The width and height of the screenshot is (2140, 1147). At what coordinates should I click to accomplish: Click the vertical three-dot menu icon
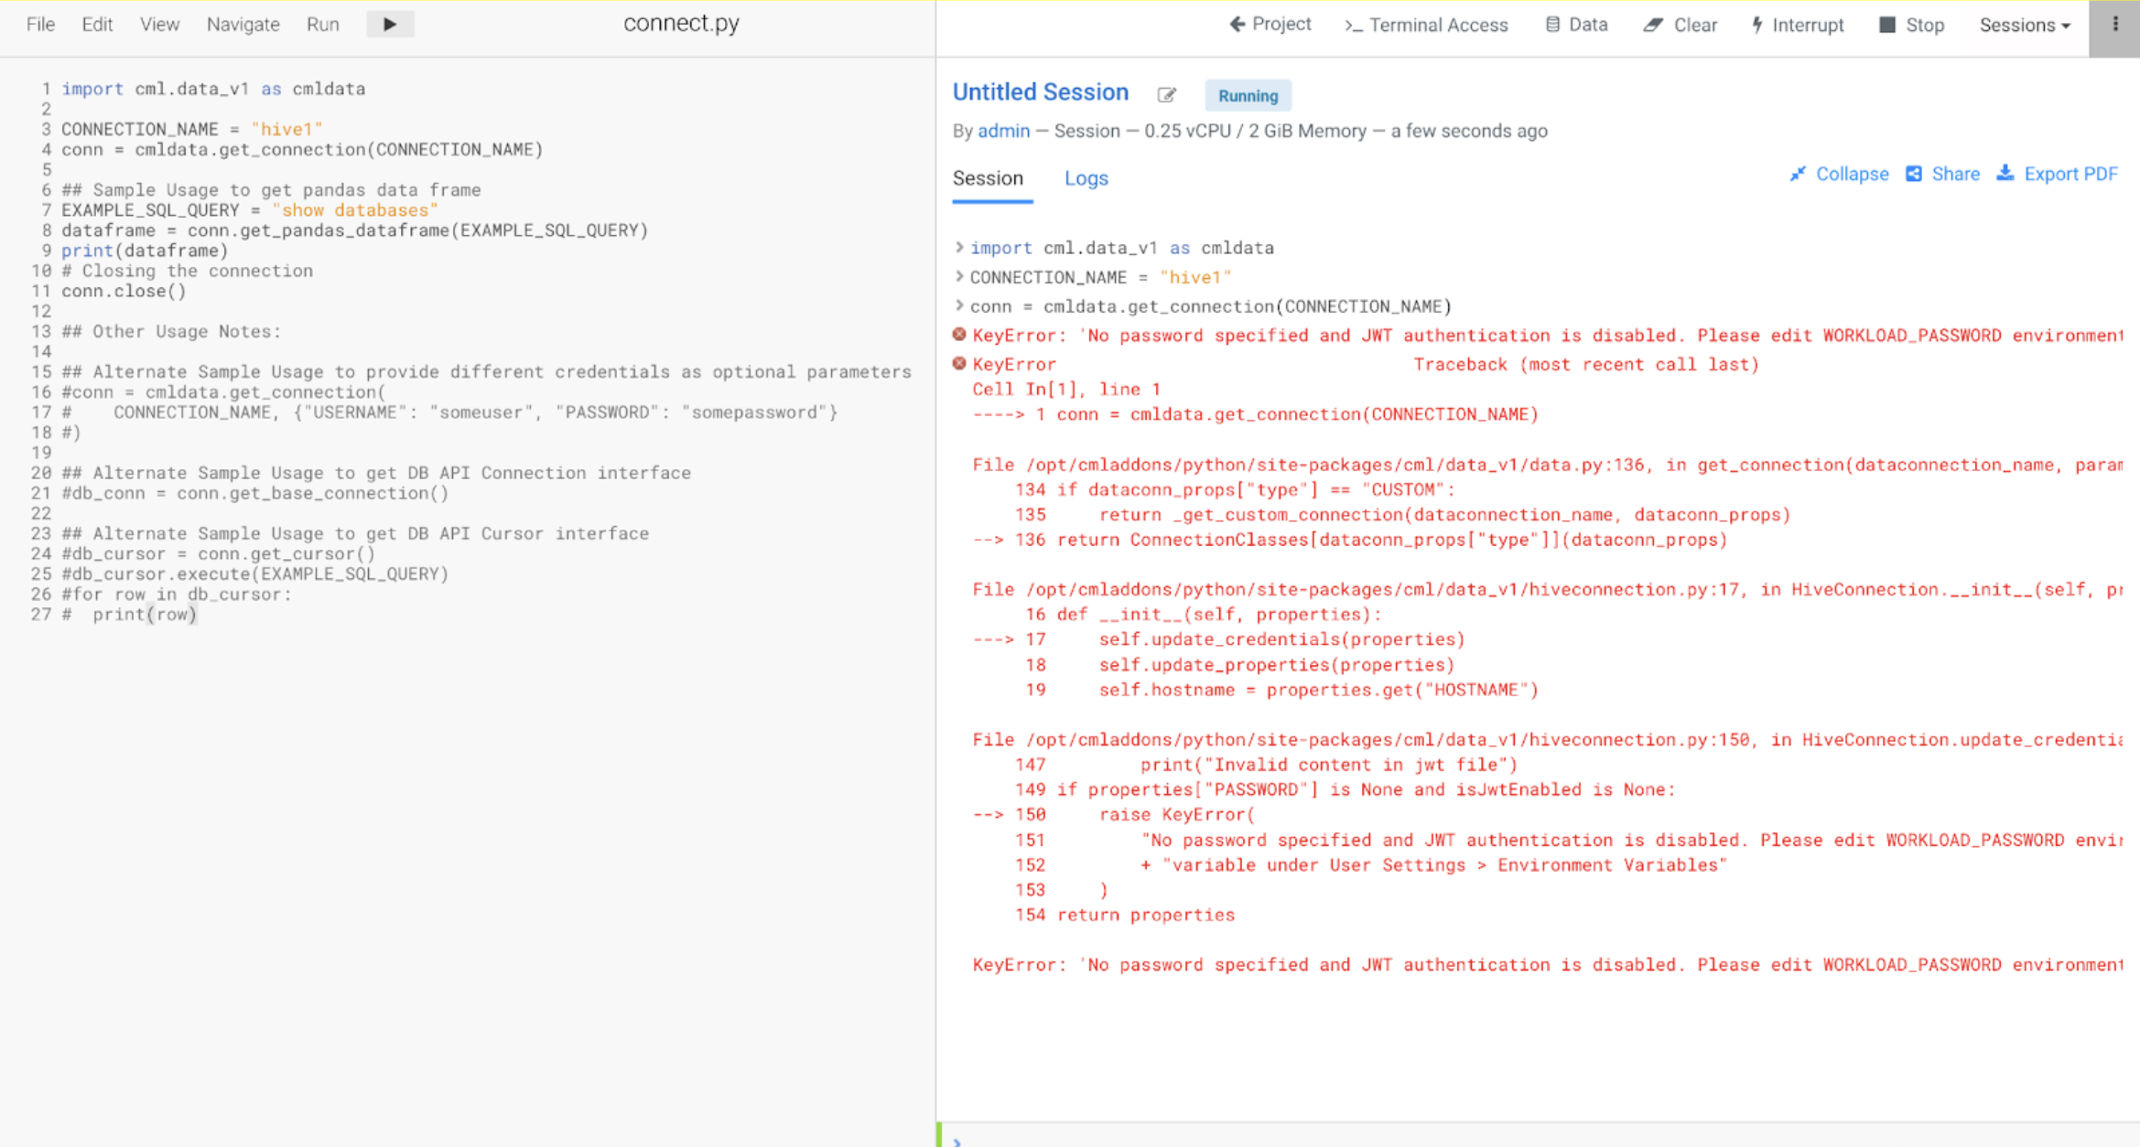pos(2114,25)
